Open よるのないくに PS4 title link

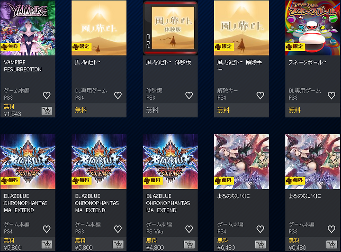[233, 196]
